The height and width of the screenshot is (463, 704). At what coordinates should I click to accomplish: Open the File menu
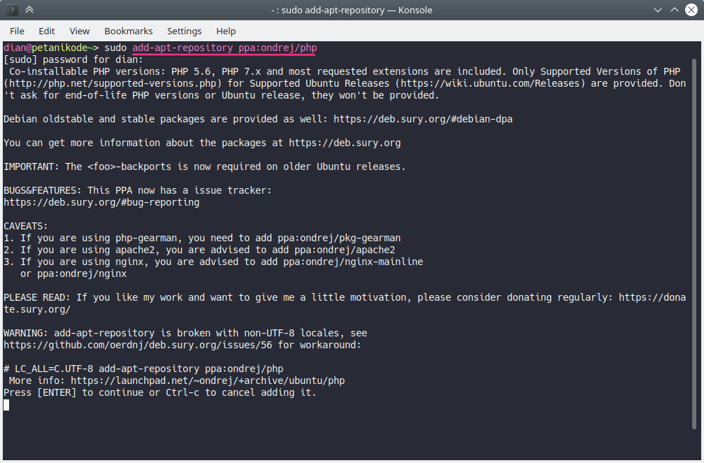point(17,31)
